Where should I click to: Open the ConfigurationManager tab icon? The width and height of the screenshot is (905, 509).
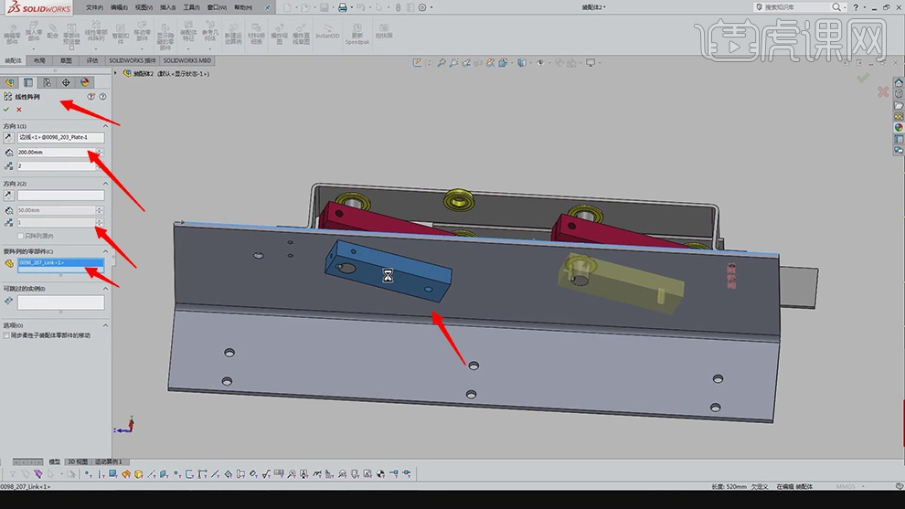click(47, 82)
